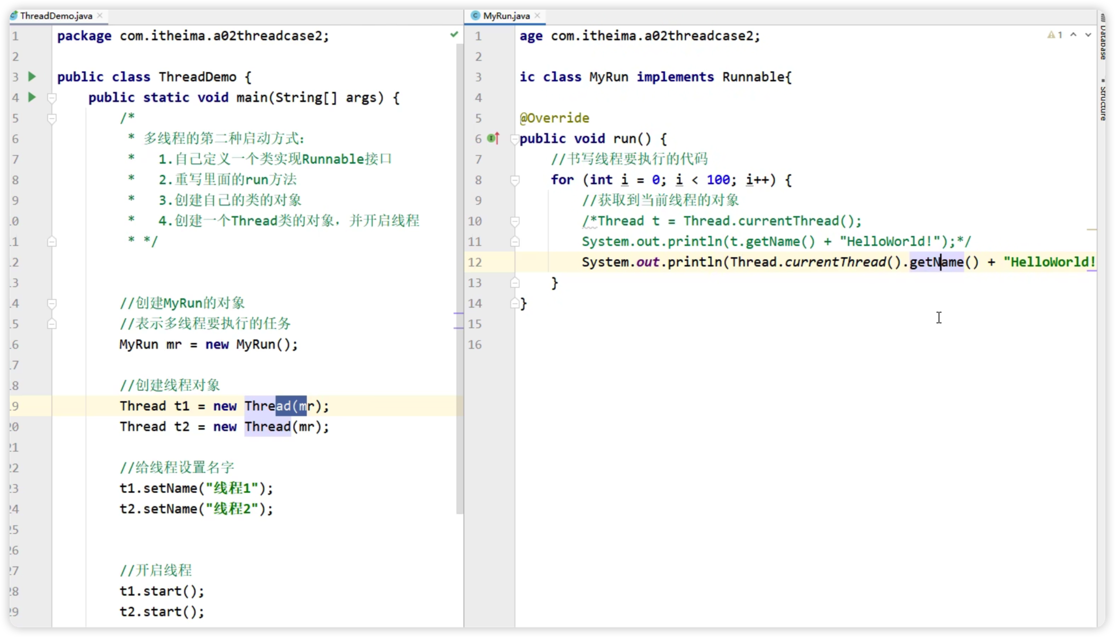This screenshot has width=1115, height=637.
Task: Click t2.setName("线程2") statement
Action: click(196, 509)
